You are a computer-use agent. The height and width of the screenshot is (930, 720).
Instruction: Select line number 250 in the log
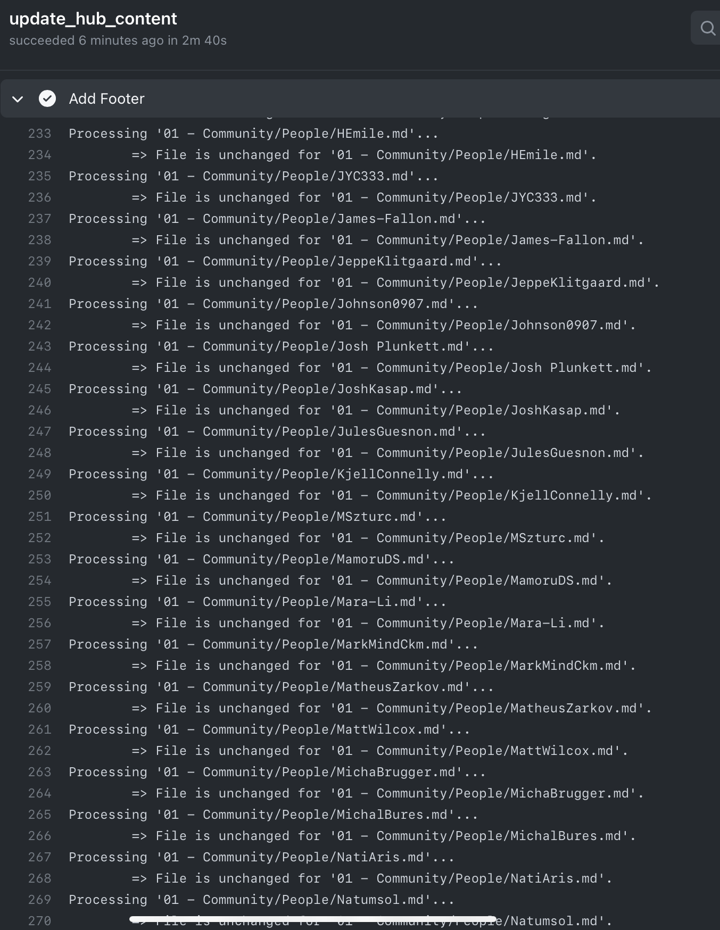pos(39,495)
